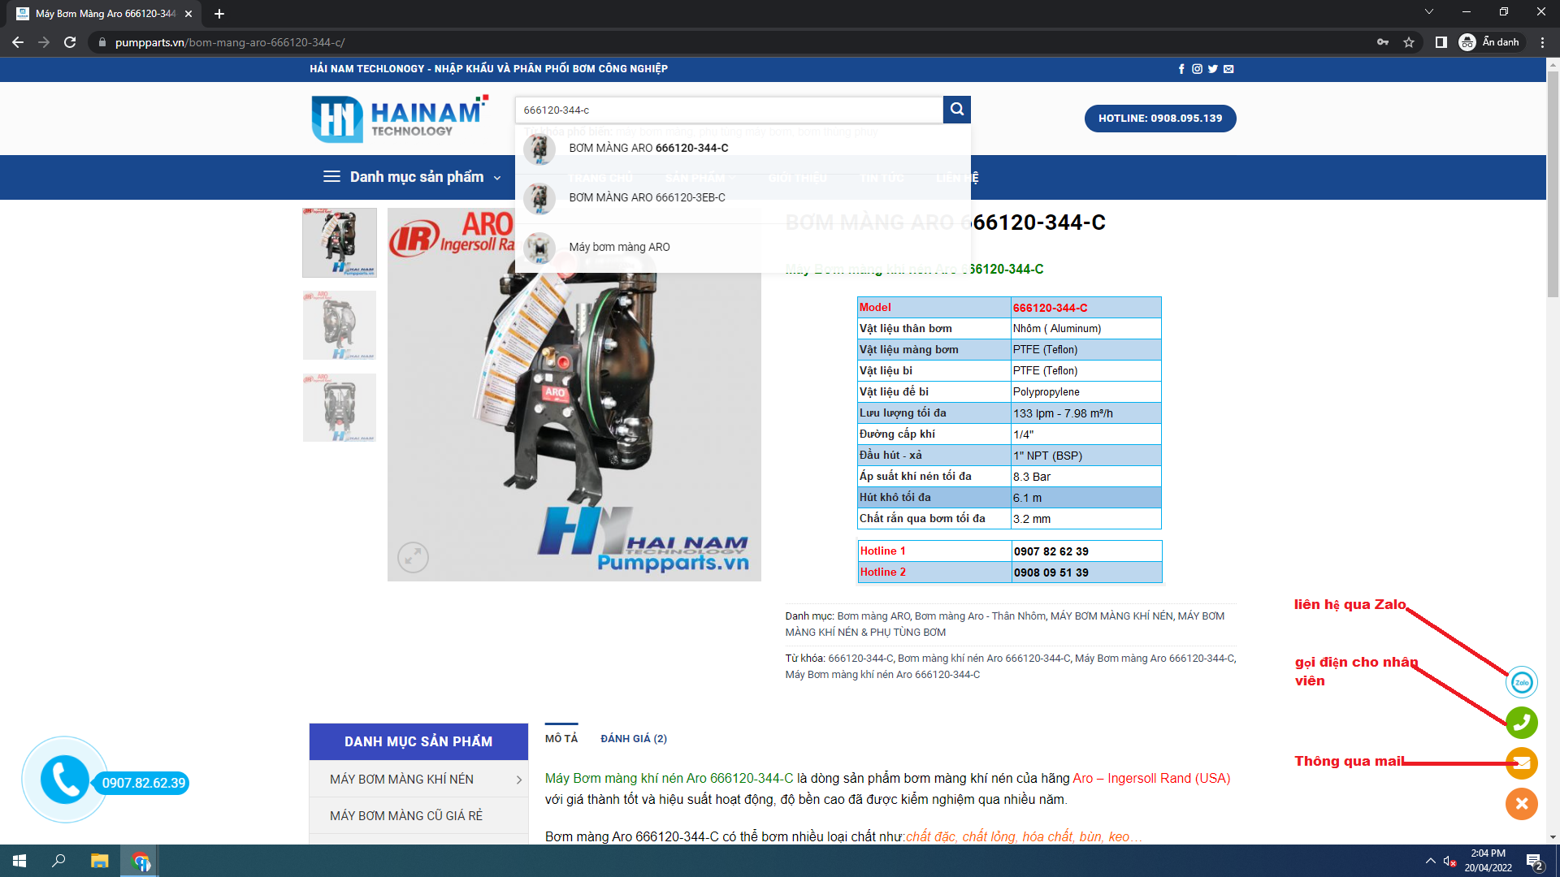Click the search magnifier button
The image size is (1560, 877).
(956, 109)
